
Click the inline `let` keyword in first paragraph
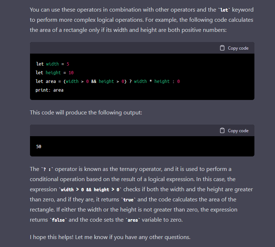[x=224, y=10]
